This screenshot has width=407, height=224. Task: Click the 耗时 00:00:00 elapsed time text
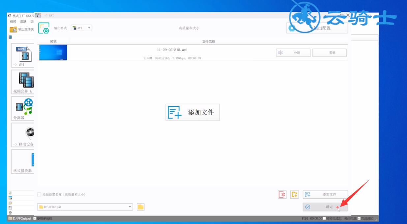pyautogui.click(x=312, y=218)
